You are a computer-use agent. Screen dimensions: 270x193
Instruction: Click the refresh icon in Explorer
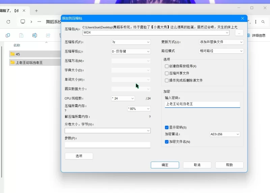[8, 22]
